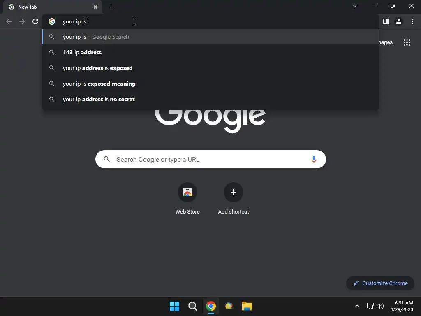Choose "your ip address is exposed" suggestion

coord(210,68)
